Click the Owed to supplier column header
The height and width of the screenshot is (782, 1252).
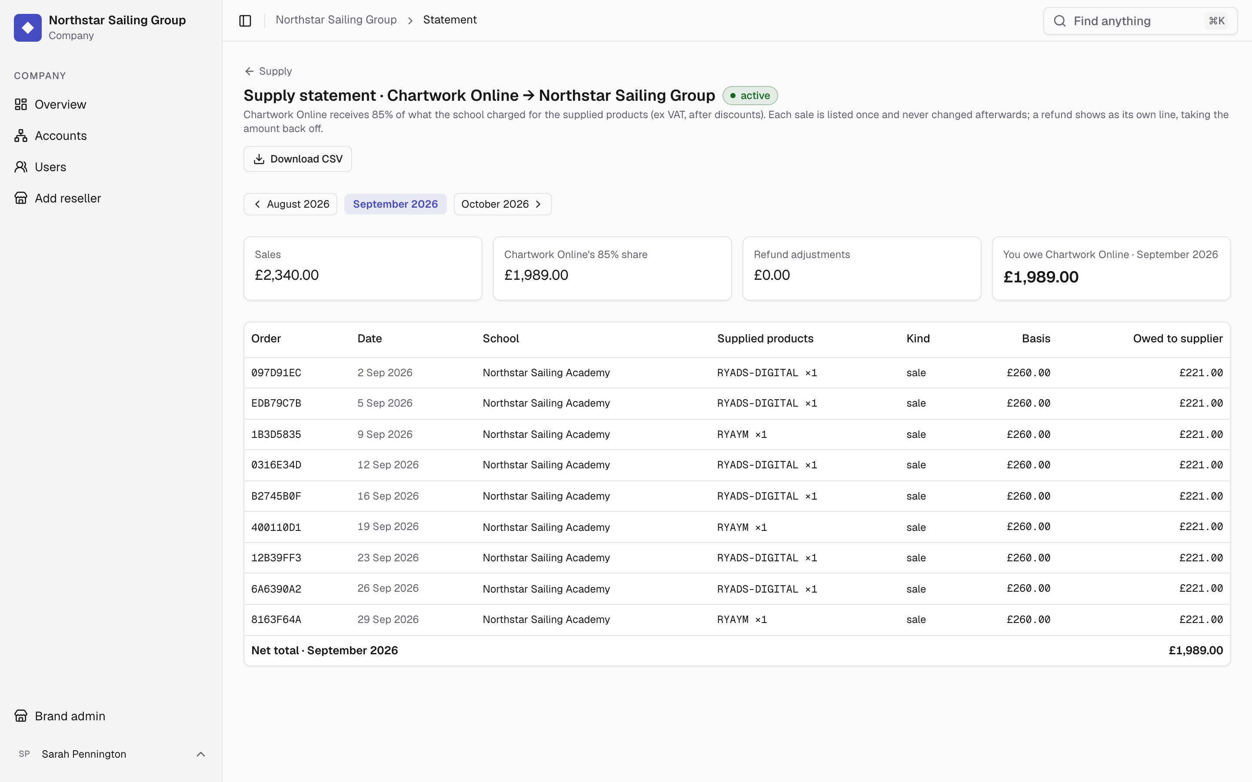point(1178,339)
